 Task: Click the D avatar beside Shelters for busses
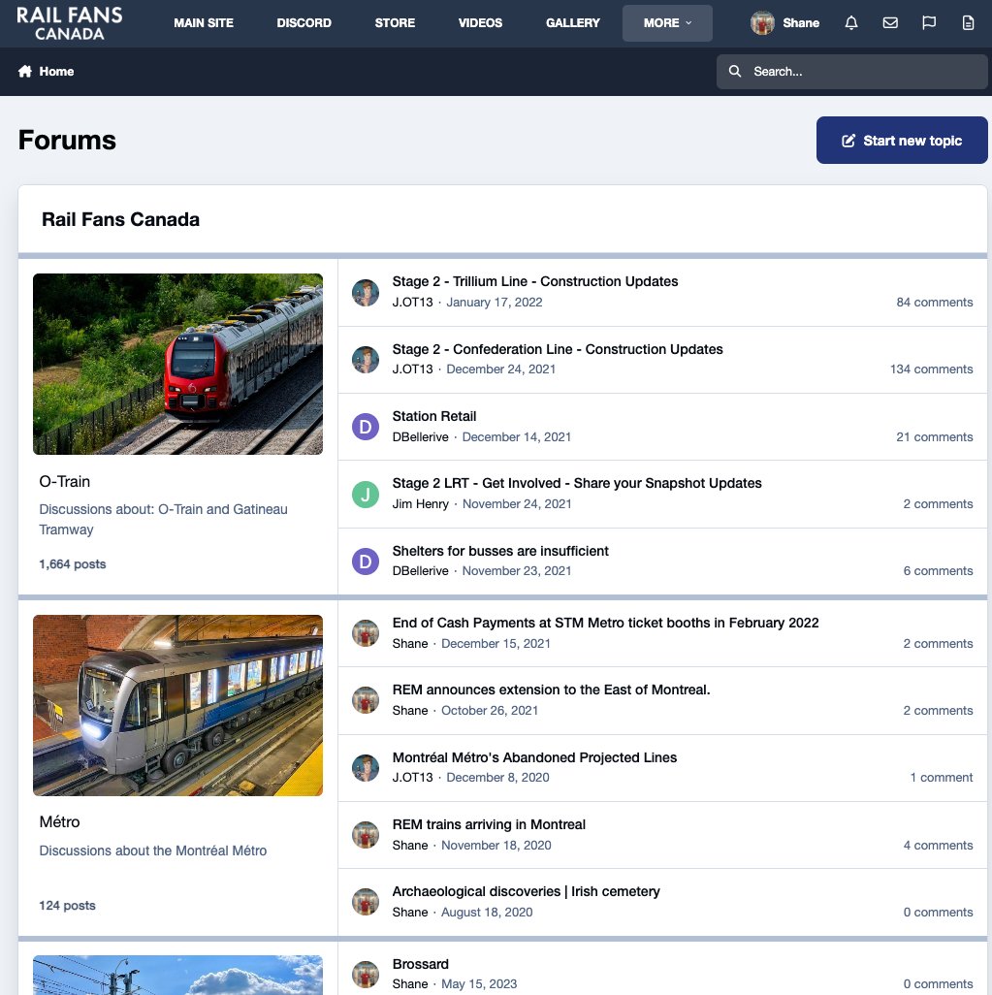pyautogui.click(x=366, y=562)
